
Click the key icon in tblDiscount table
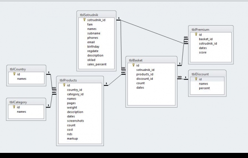(196, 79)
